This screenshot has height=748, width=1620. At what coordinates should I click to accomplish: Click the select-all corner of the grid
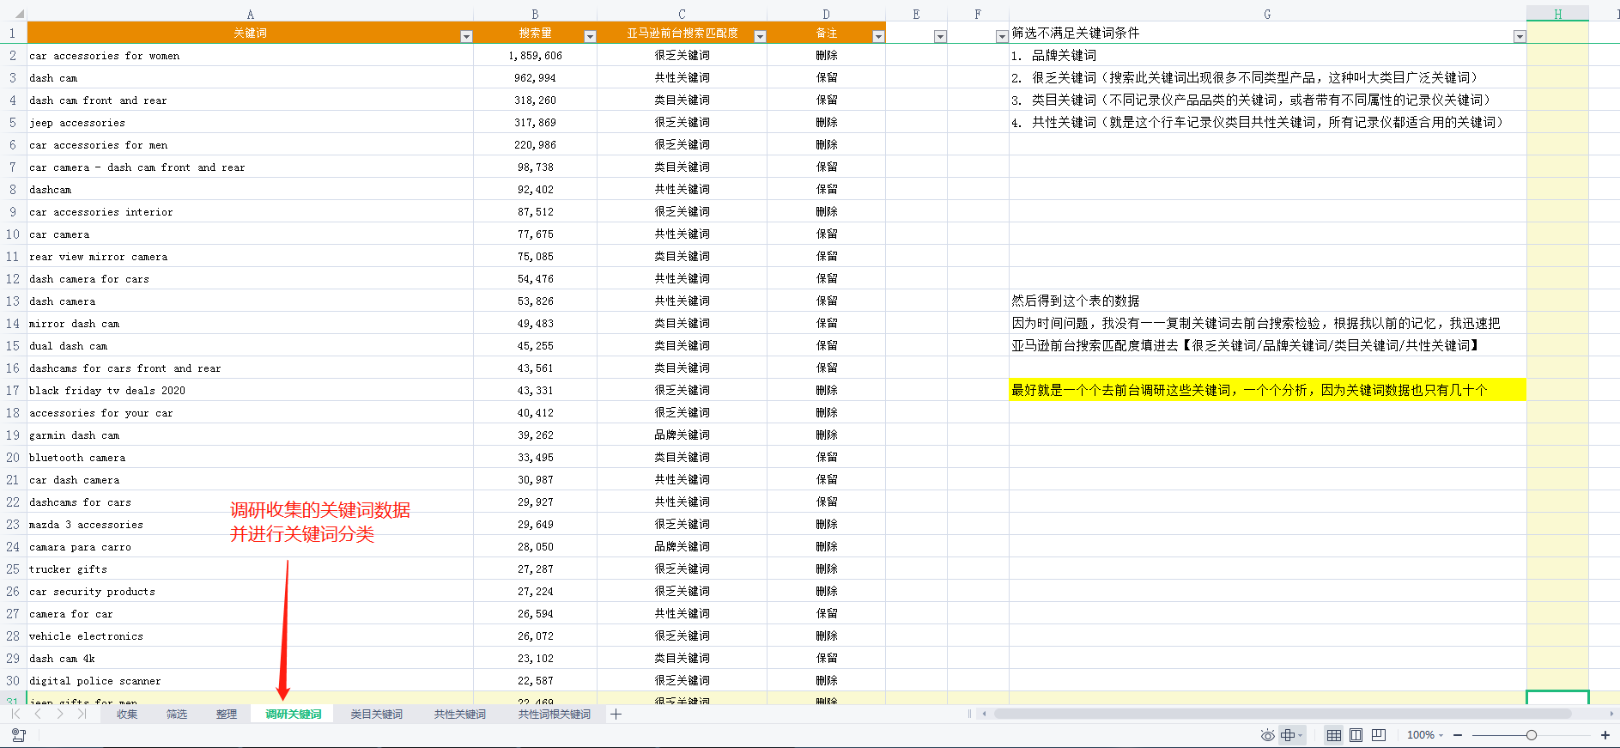[14, 14]
